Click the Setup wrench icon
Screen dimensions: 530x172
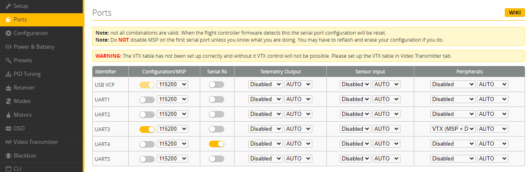point(8,6)
